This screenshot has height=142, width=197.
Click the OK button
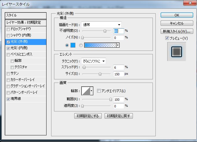[x=177, y=15]
